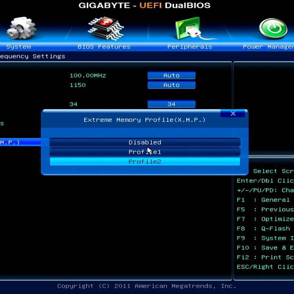Pick the highlighted Profile2 option
294x294 pixels.
click(145, 162)
